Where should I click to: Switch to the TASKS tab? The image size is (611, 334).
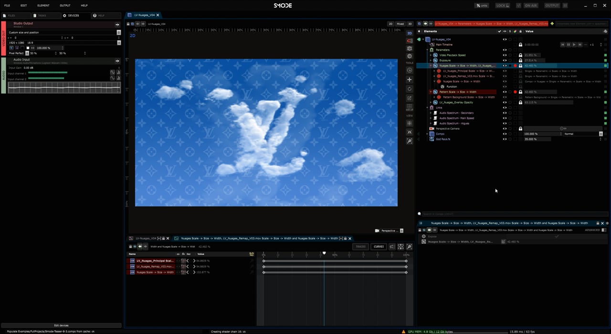click(45, 16)
